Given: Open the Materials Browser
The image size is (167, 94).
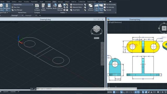Looking at the screenshot, I should coord(76,5).
